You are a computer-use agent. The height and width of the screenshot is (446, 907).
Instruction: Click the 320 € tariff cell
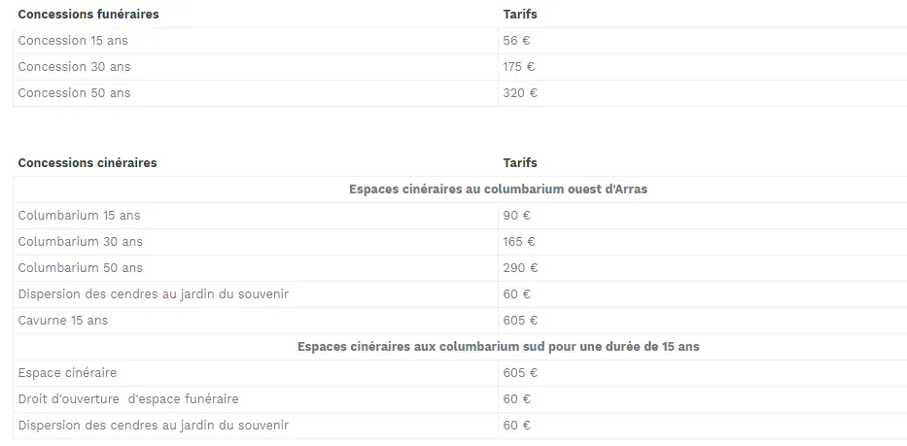(x=520, y=93)
